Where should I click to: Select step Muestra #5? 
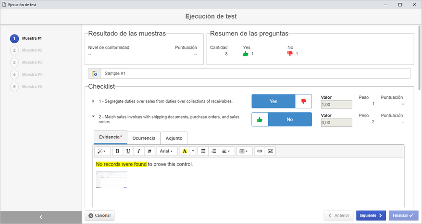click(26, 87)
